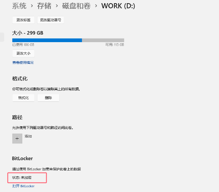Image resolution: width=219 pixels, height=192 pixels.
Task: Navigate to 存储 breadcrumb item
Action: tap(44, 6)
